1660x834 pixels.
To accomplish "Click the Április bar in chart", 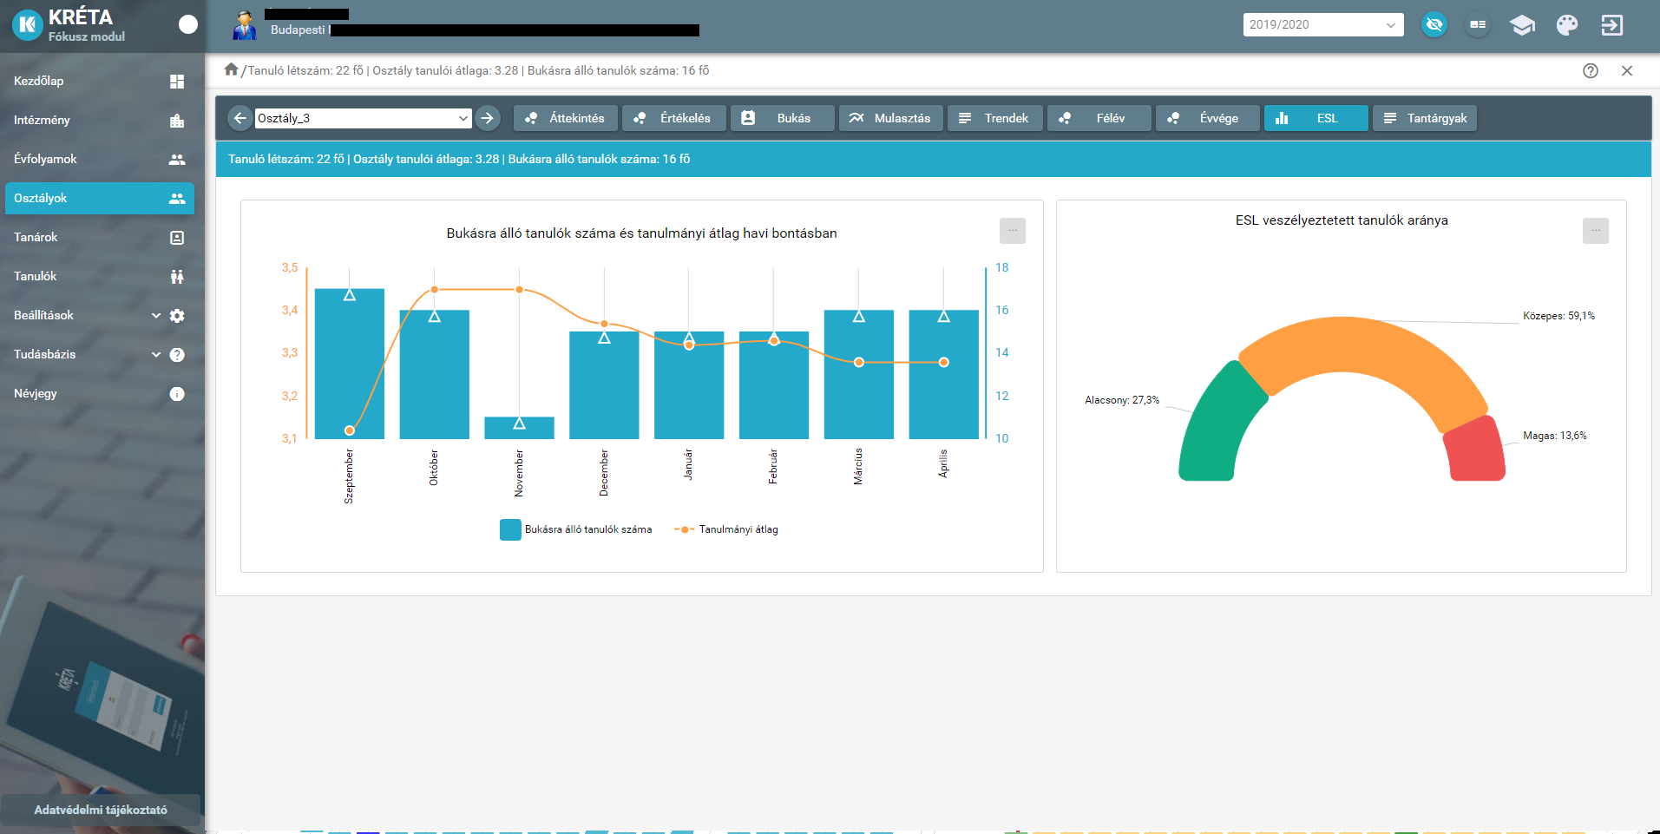I will [x=944, y=374].
